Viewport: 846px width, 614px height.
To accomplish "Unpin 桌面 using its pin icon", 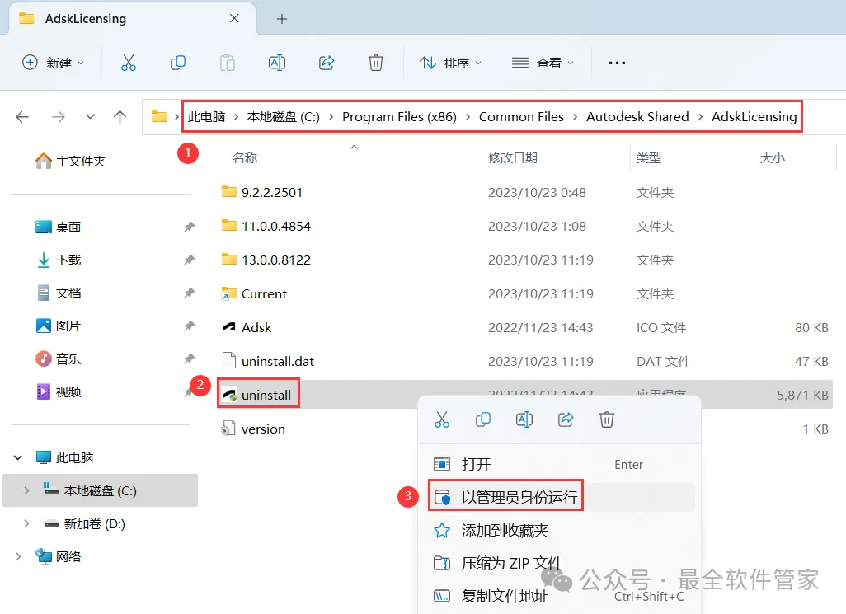I will (189, 227).
